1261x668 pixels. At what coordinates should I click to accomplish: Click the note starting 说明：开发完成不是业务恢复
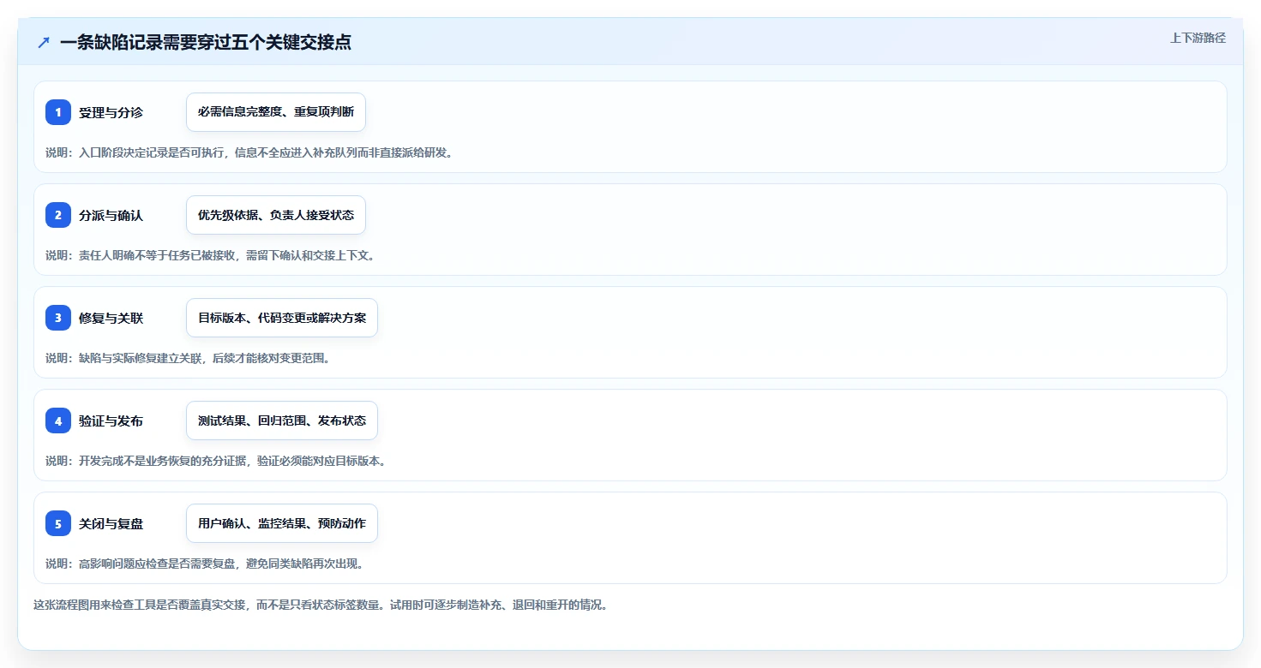216,461
